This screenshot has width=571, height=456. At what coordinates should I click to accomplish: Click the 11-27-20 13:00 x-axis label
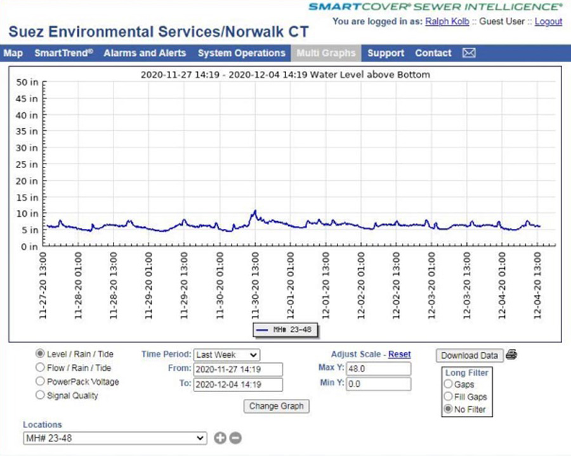point(43,285)
